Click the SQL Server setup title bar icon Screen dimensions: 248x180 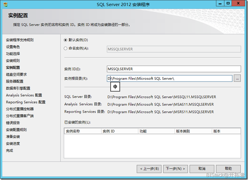[x=5, y=4]
